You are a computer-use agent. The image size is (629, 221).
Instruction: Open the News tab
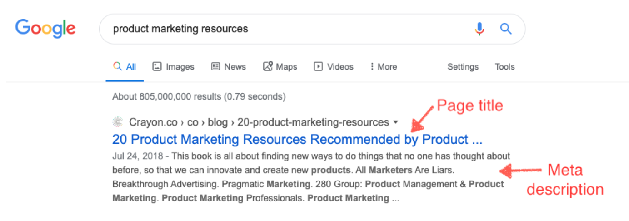[x=229, y=67]
